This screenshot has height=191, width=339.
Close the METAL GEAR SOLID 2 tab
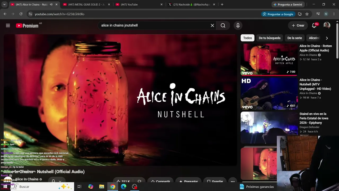point(109,5)
